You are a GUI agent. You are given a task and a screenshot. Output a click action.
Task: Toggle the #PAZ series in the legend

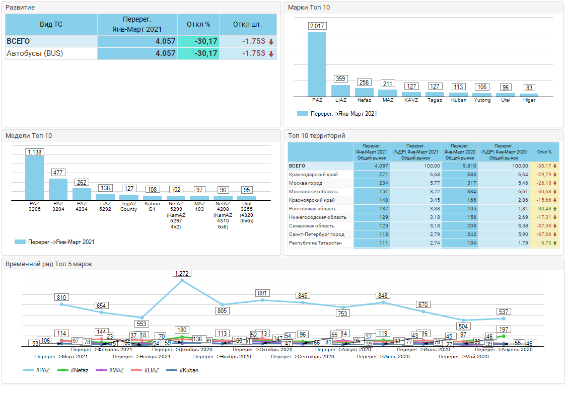click(x=37, y=370)
